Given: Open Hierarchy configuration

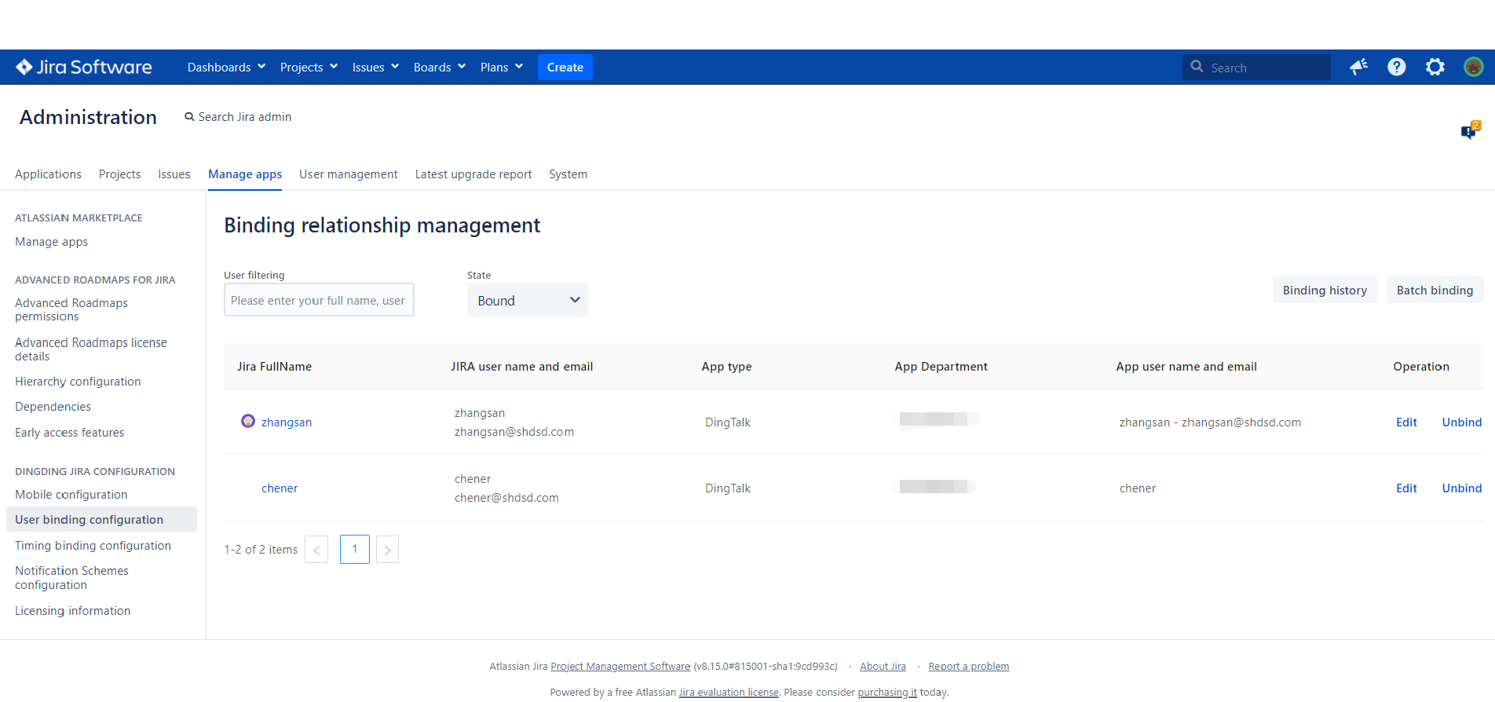Looking at the screenshot, I should pyautogui.click(x=78, y=382).
